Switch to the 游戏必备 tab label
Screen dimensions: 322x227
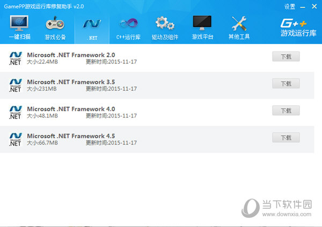point(55,37)
